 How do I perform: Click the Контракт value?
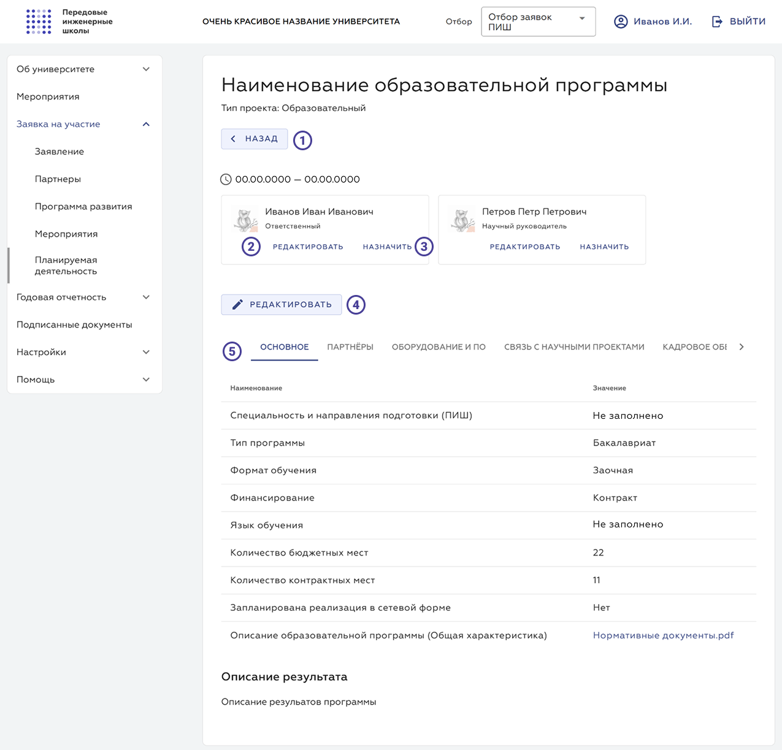(615, 498)
